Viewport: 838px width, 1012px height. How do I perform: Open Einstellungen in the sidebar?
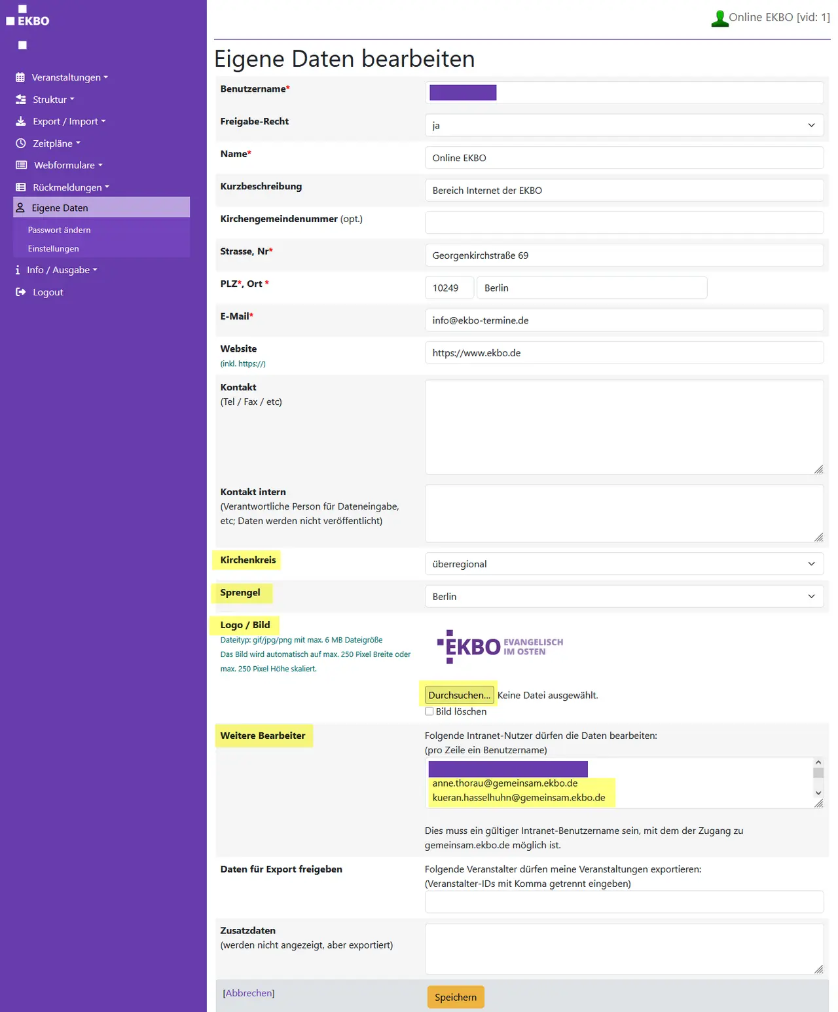coord(53,249)
